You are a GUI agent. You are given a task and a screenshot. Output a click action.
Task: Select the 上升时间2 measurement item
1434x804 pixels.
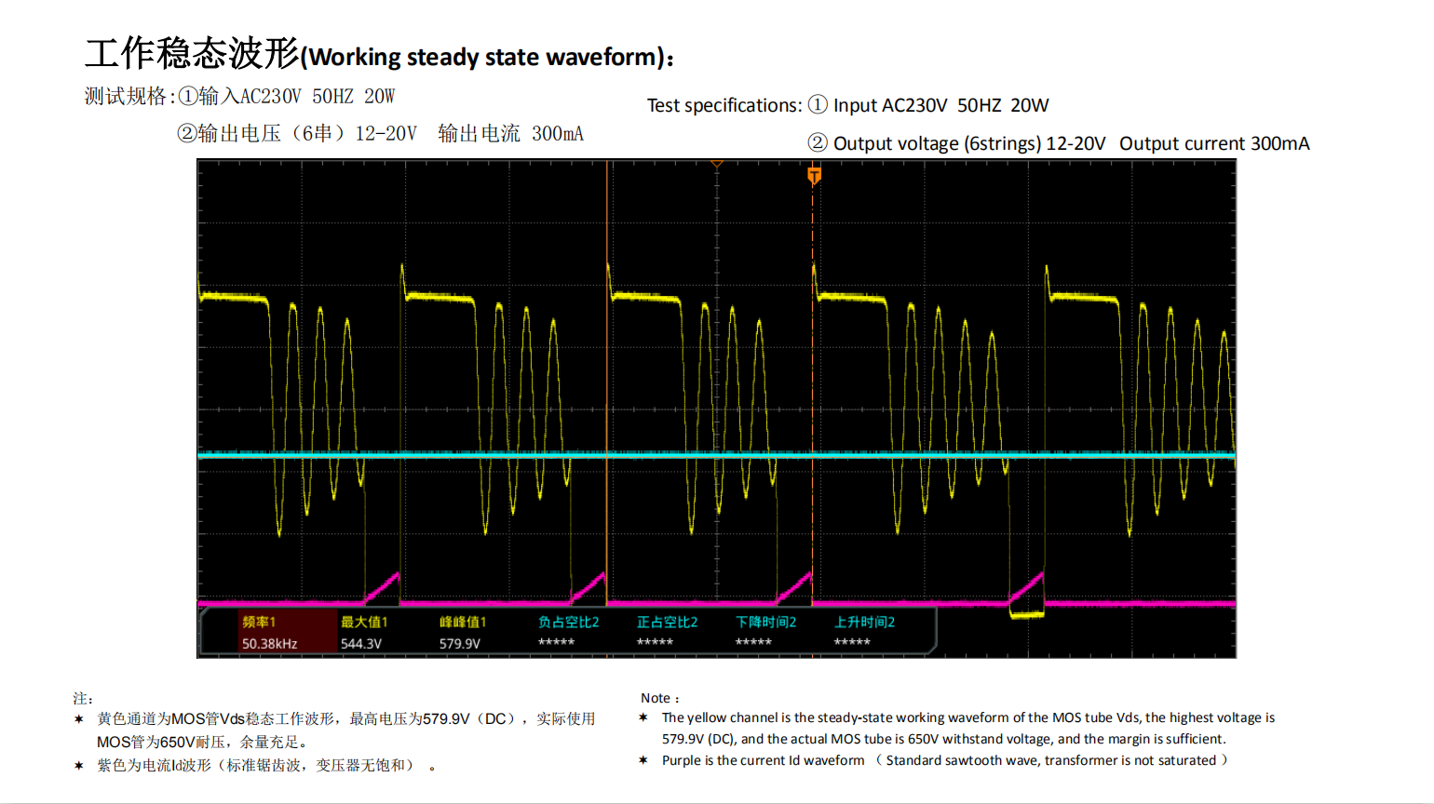tap(864, 633)
